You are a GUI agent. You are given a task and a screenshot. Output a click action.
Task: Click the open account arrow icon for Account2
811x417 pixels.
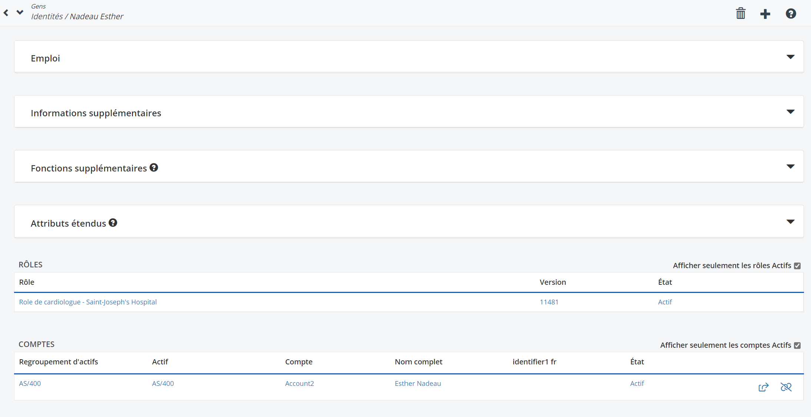764,387
